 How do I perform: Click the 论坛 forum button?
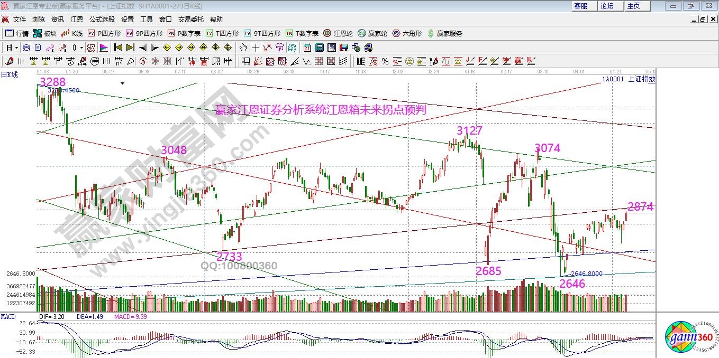(607, 6)
